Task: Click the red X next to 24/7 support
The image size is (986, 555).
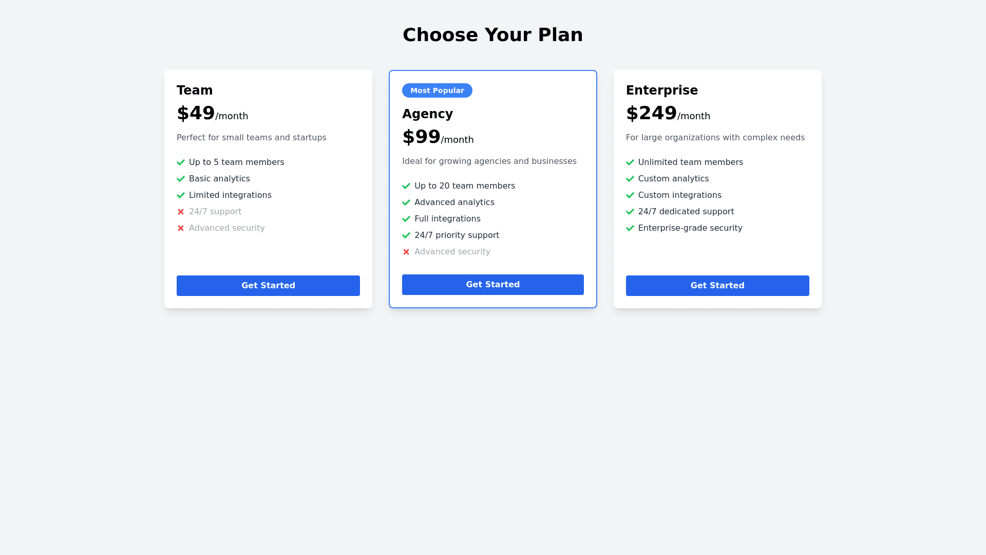Action: pyautogui.click(x=181, y=212)
